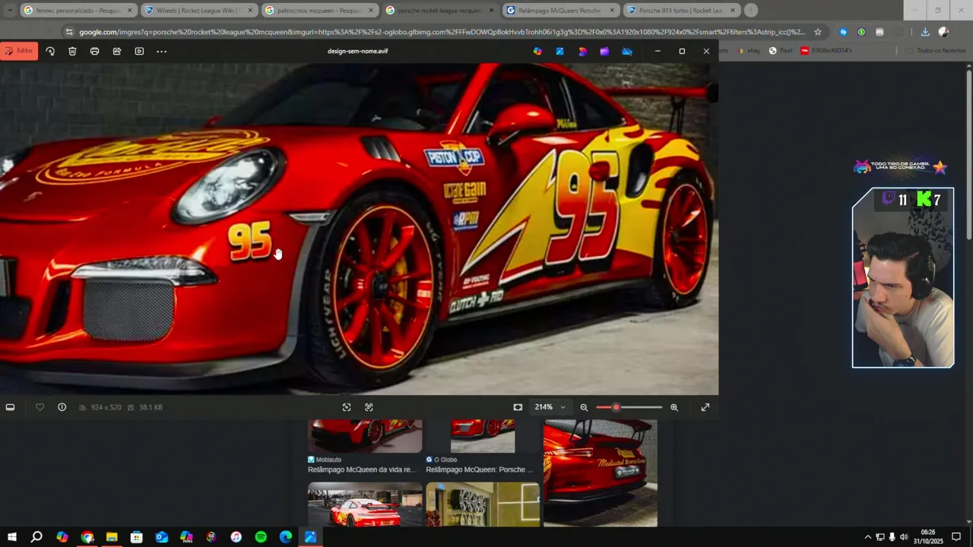This screenshot has width=973, height=547.
Task: Rotate the image in Photos viewer
Action: 50,52
